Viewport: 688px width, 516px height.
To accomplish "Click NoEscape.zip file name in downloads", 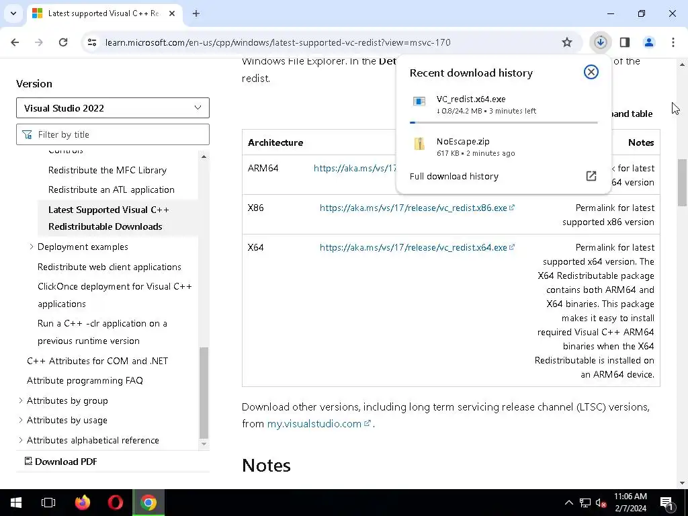I will [x=463, y=141].
